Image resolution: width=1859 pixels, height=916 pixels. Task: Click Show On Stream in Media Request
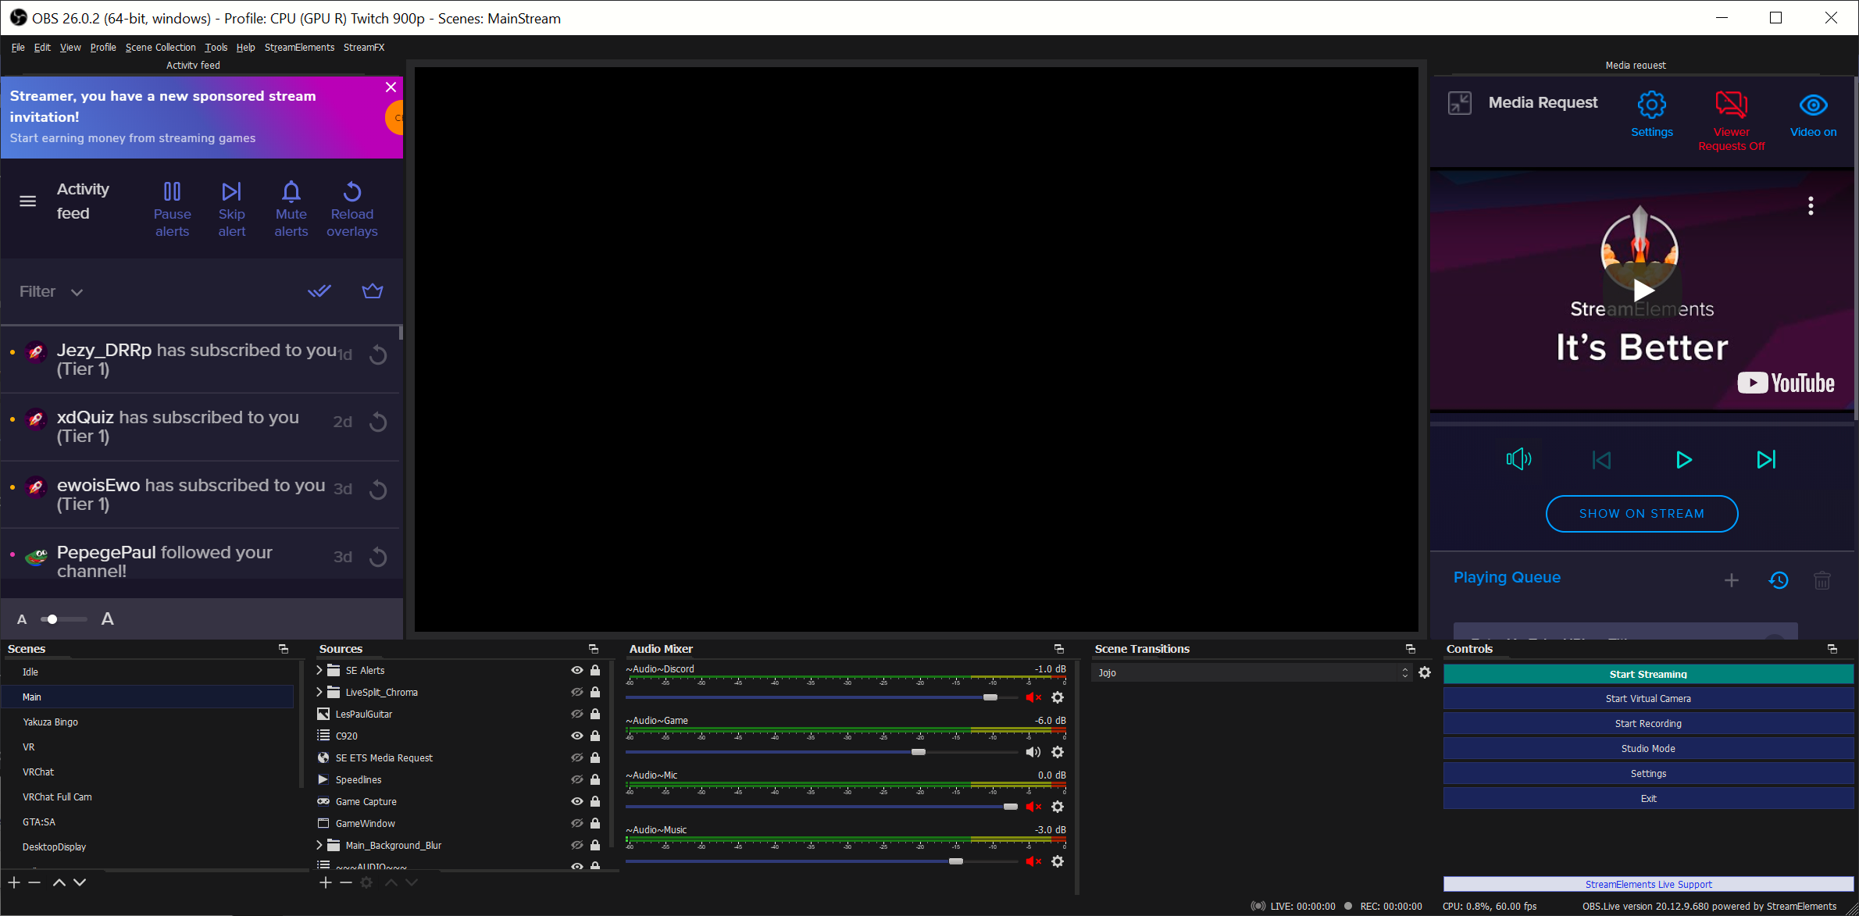click(x=1641, y=513)
